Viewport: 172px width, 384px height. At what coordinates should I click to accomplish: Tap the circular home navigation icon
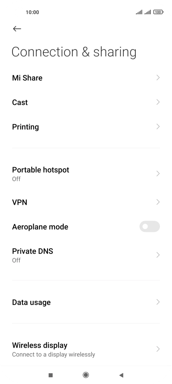coord(86,375)
